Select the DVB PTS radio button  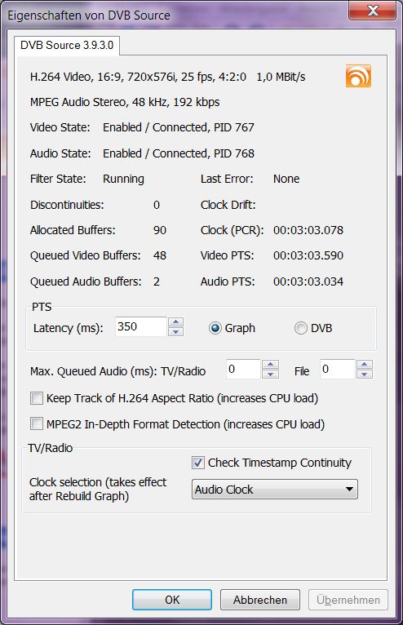click(x=301, y=328)
